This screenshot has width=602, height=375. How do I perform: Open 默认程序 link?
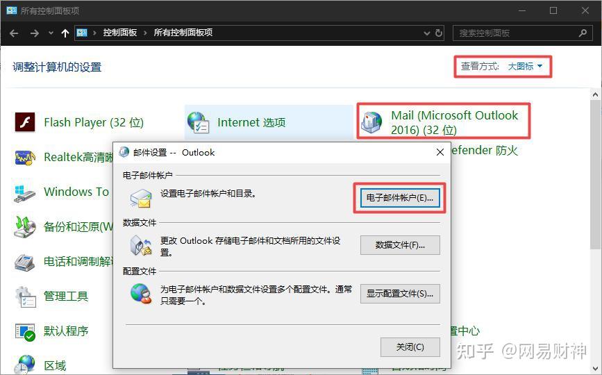[x=66, y=331]
